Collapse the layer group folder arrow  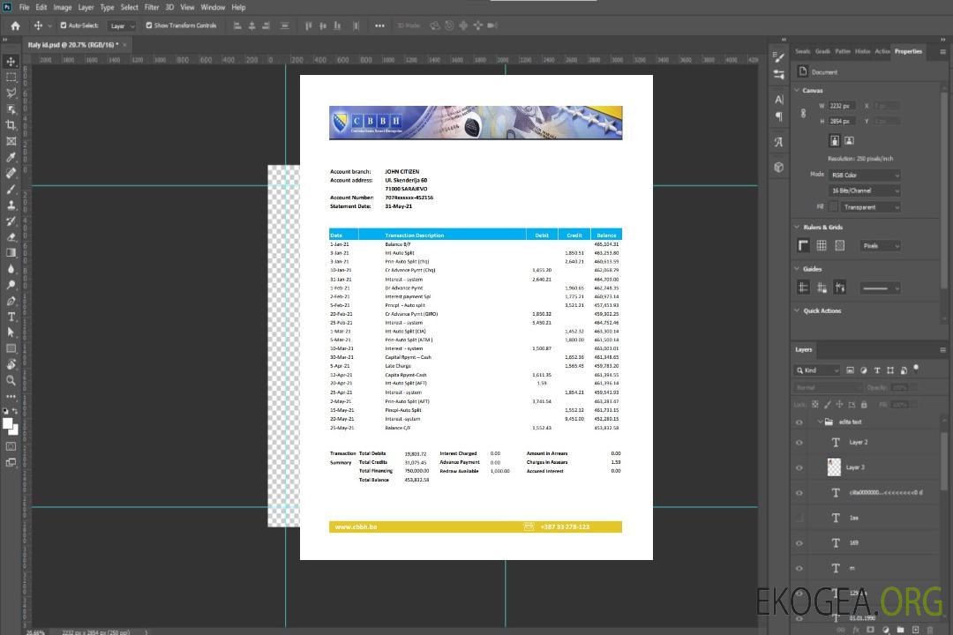coord(819,422)
